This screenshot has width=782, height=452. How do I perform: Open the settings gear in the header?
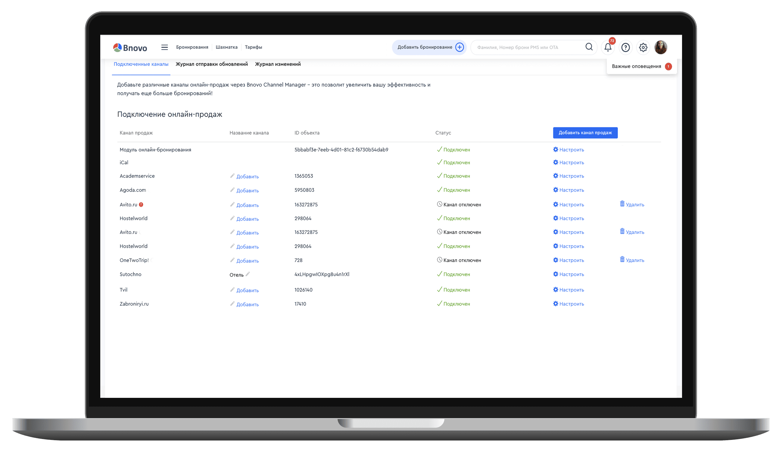(x=643, y=47)
